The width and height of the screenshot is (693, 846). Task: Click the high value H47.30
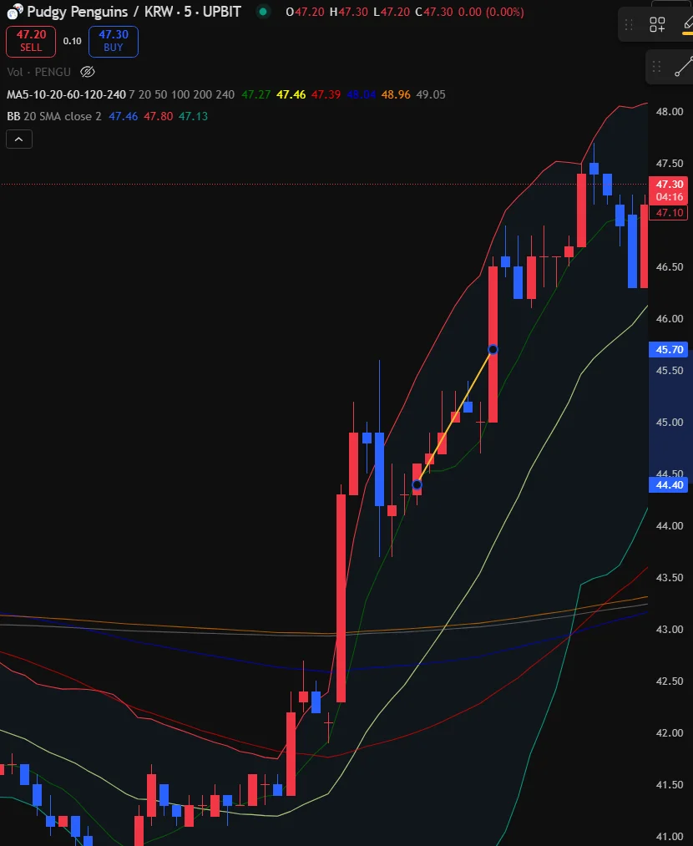point(349,12)
